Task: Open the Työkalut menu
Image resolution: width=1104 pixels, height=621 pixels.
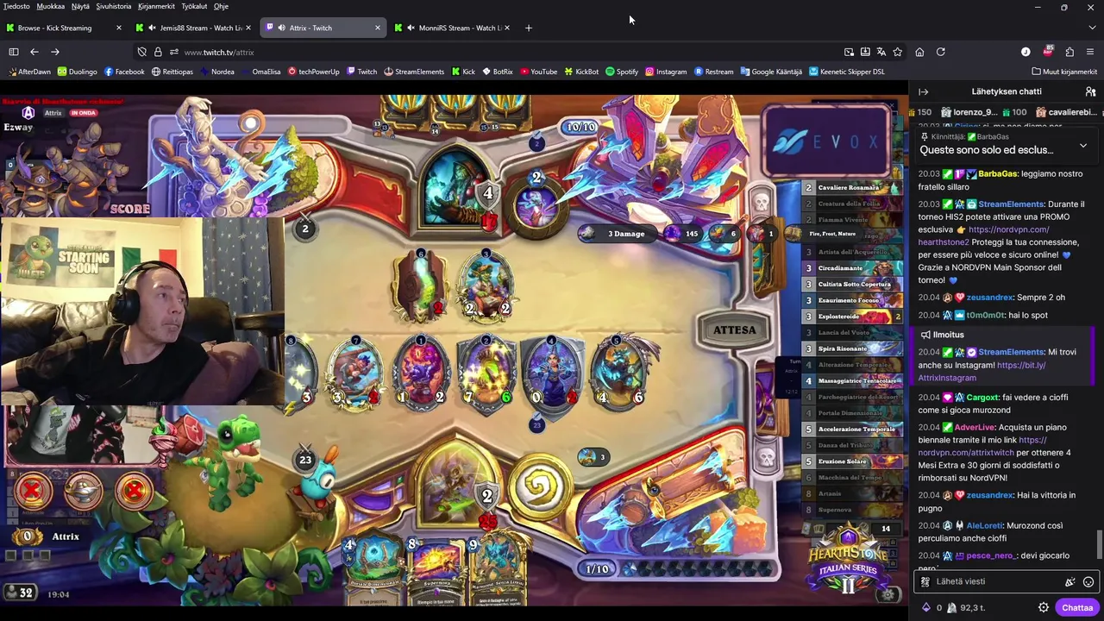Action: coord(194,6)
